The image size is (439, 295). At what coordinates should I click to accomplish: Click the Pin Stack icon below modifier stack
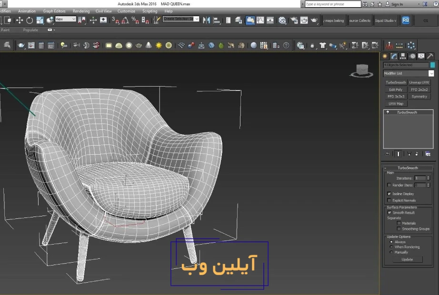point(387,154)
